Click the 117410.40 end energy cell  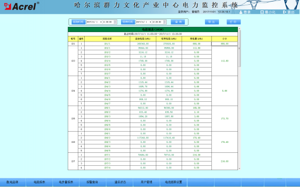pos(169,138)
